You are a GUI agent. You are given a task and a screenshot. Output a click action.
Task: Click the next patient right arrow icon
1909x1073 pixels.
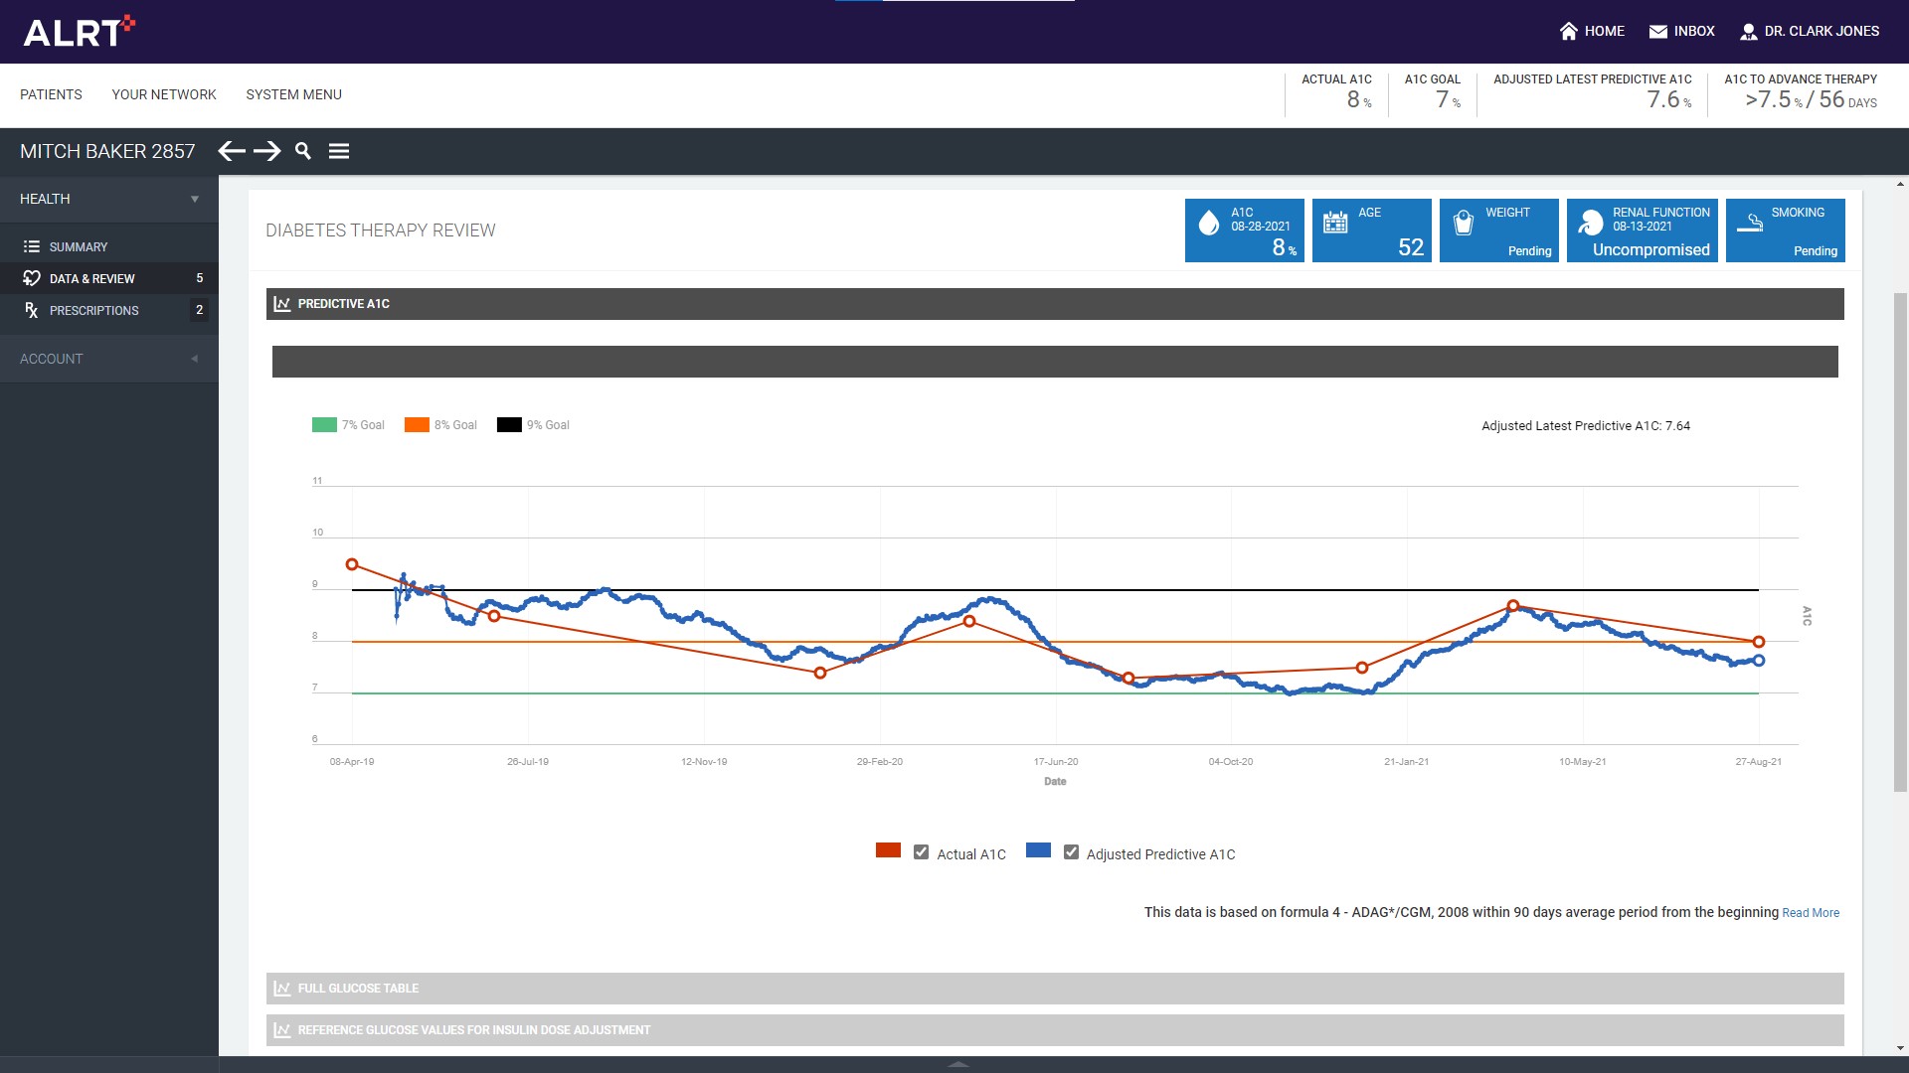point(266,151)
